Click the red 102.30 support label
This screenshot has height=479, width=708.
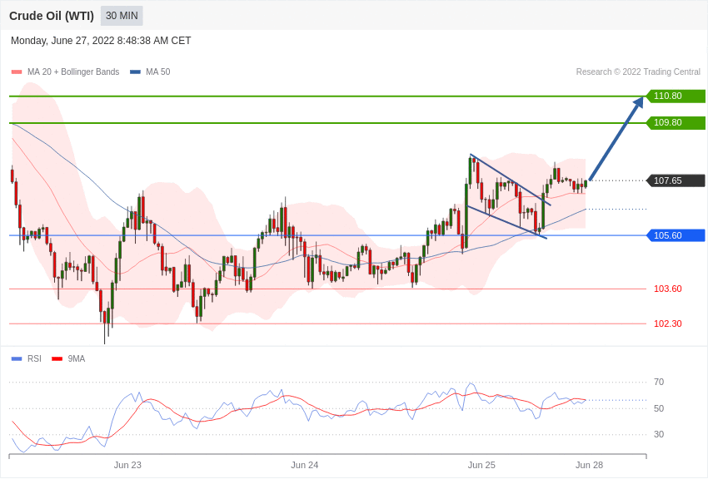pyautogui.click(x=667, y=323)
